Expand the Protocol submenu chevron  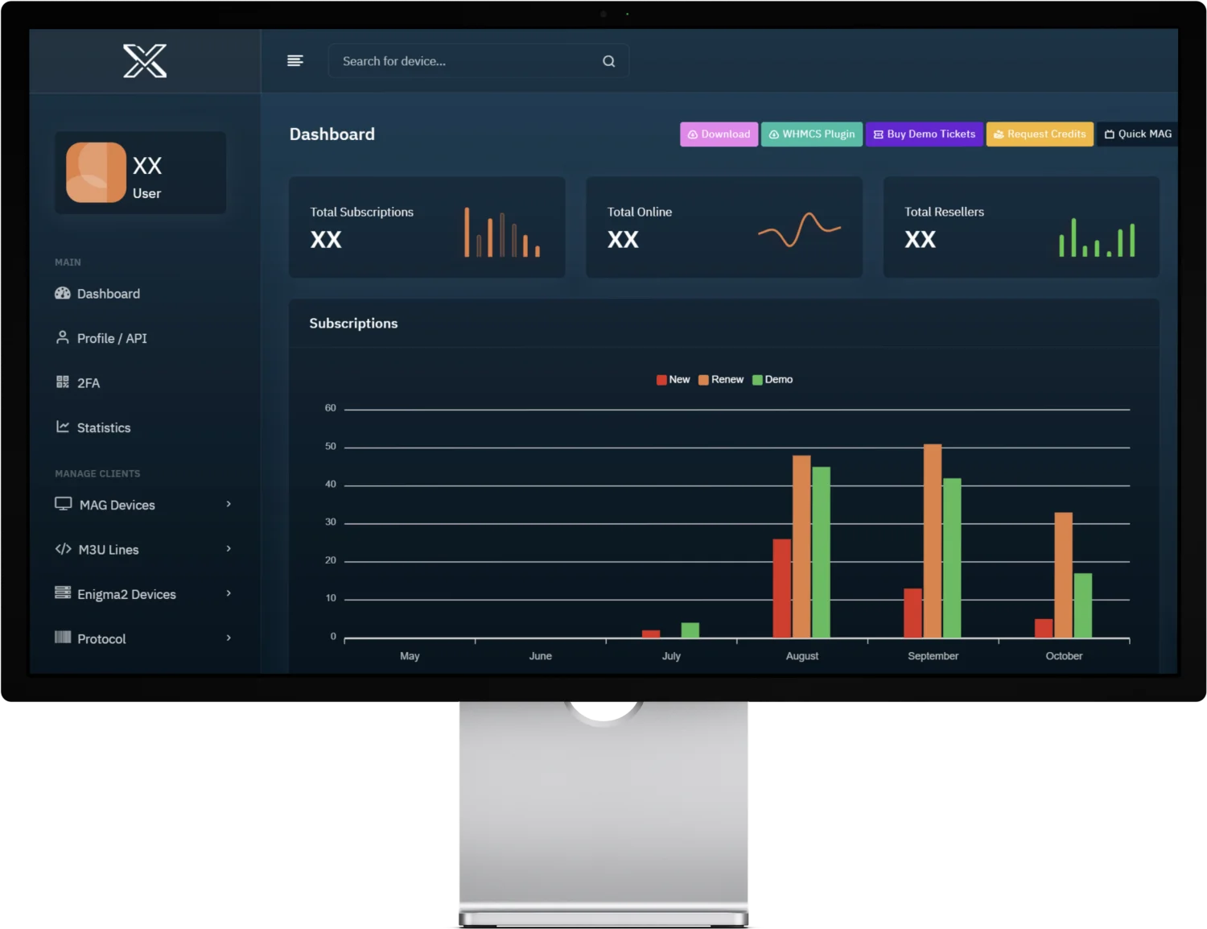(x=229, y=638)
